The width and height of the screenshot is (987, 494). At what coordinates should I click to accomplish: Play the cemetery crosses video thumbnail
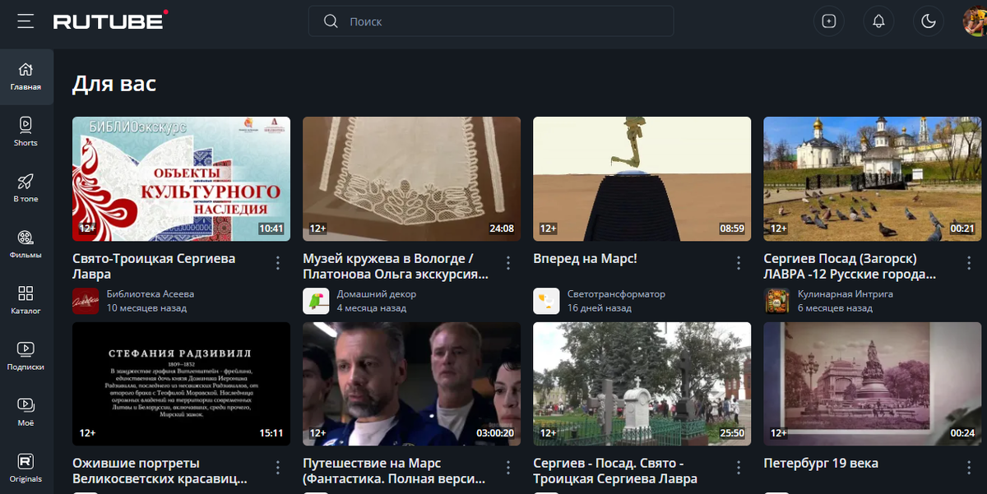coord(642,384)
